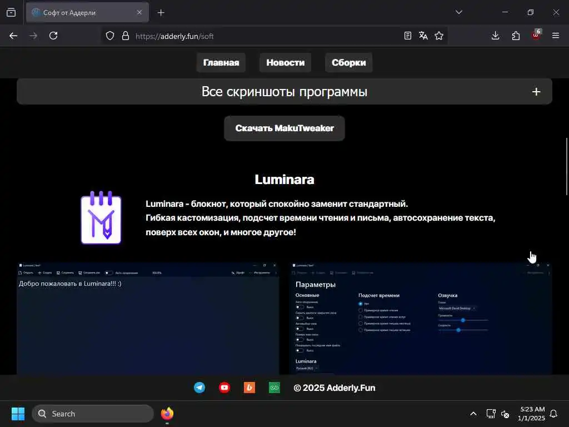Image resolution: width=569 pixels, height=427 pixels.
Task: Show hidden system tray icons
Action: coord(473,414)
